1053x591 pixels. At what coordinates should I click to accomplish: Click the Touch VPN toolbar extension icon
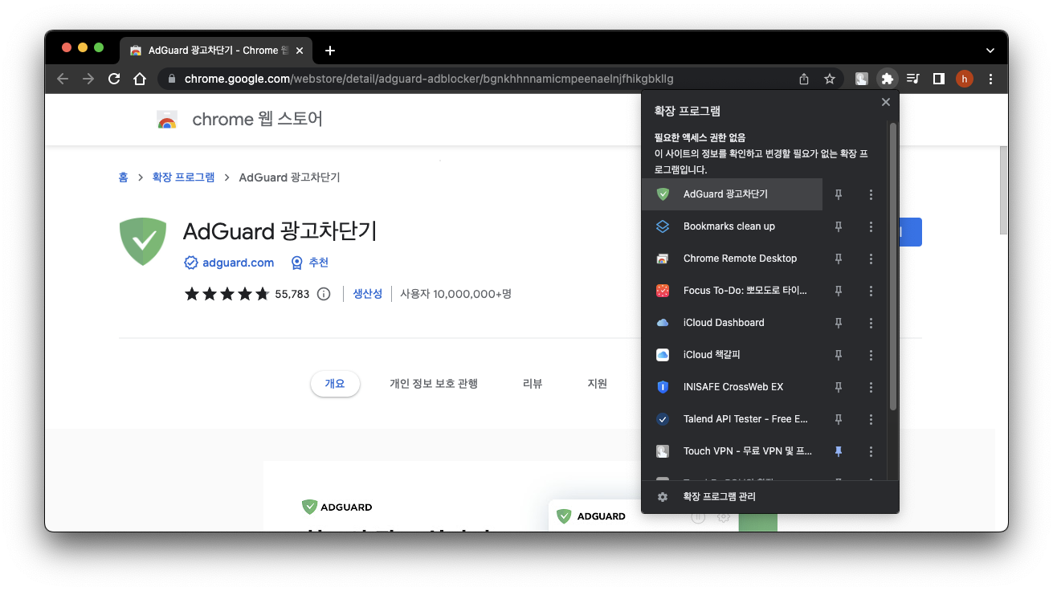(x=861, y=79)
